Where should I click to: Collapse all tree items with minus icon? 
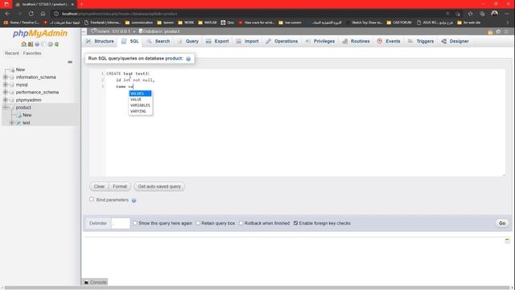(70, 62)
